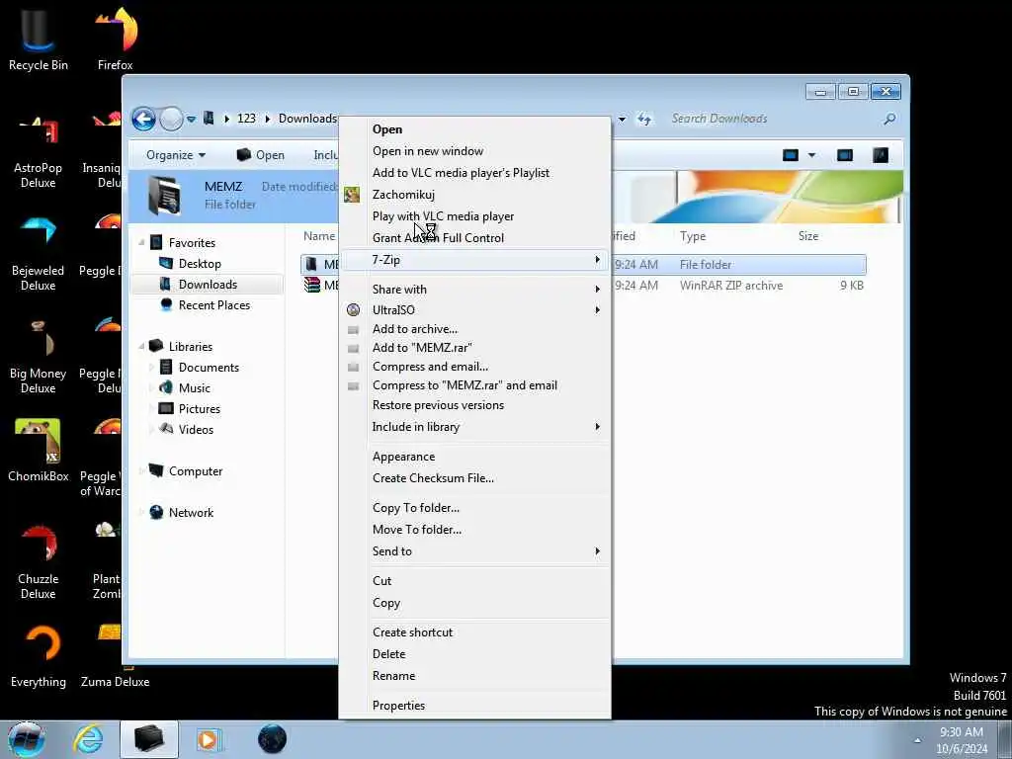Click the MEMZ zip archive file icon
The image size is (1012, 759).
click(312, 286)
